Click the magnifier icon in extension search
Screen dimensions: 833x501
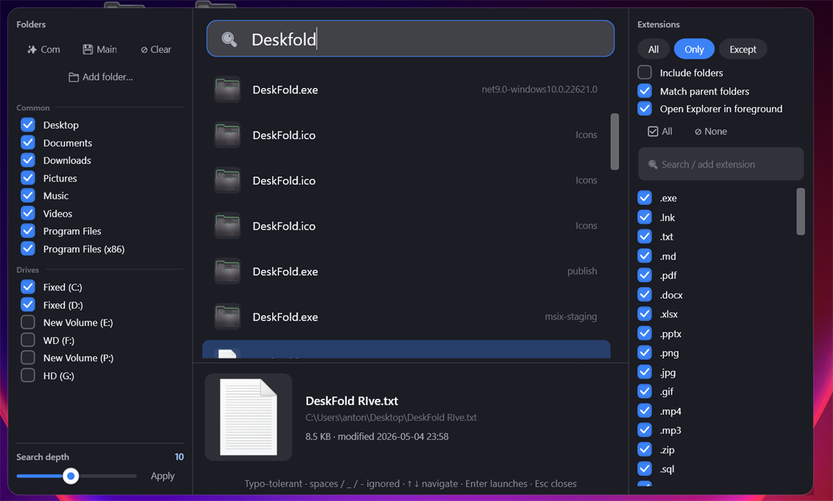pos(653,165)
